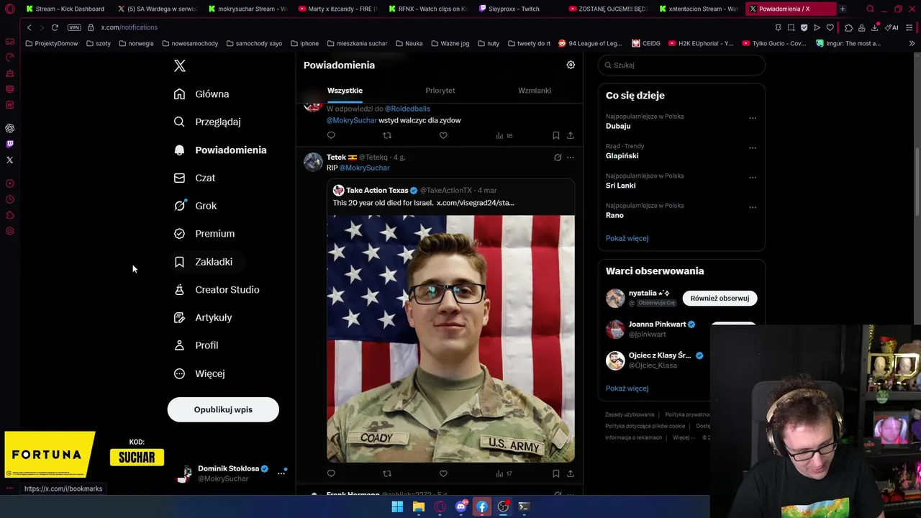Open account switcher next to Dominik Stokłosa
The width and height of the screenshot is (921, 518).
(281, 473)
